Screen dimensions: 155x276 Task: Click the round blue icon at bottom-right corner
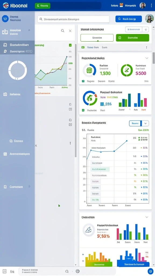150,271
